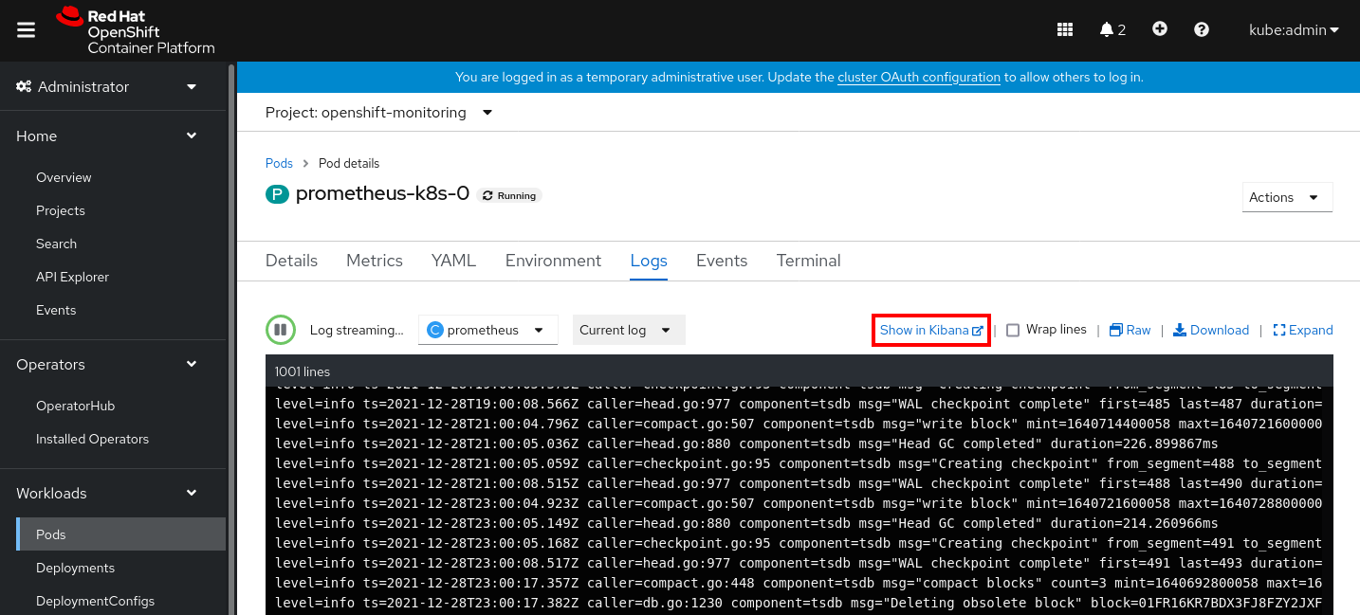Open the Project openshift-monitoring selector

point(379,113)
